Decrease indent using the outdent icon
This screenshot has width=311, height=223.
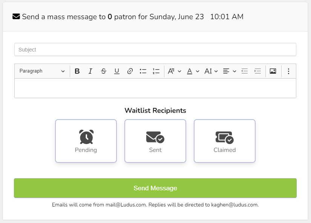coord(245,71)
